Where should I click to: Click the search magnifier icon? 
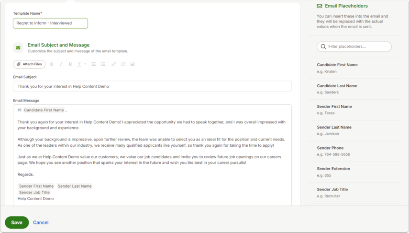323,47
